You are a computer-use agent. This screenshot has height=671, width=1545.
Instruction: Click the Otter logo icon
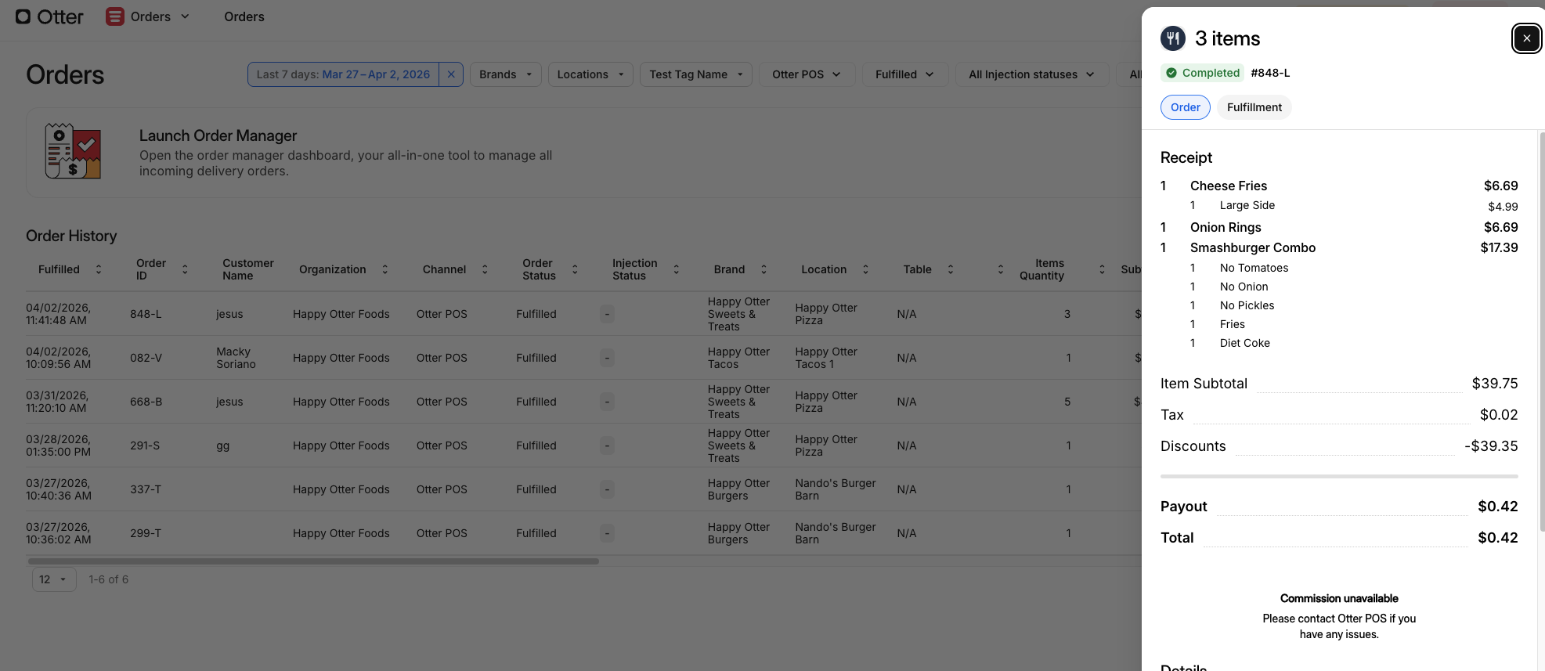[23, 16]
